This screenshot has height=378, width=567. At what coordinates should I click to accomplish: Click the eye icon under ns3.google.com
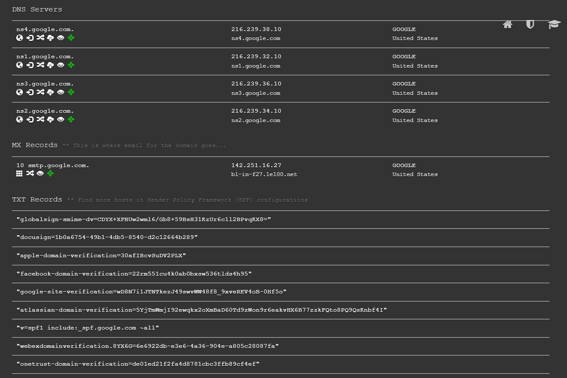pyautogui.click(x=60, y=92)
